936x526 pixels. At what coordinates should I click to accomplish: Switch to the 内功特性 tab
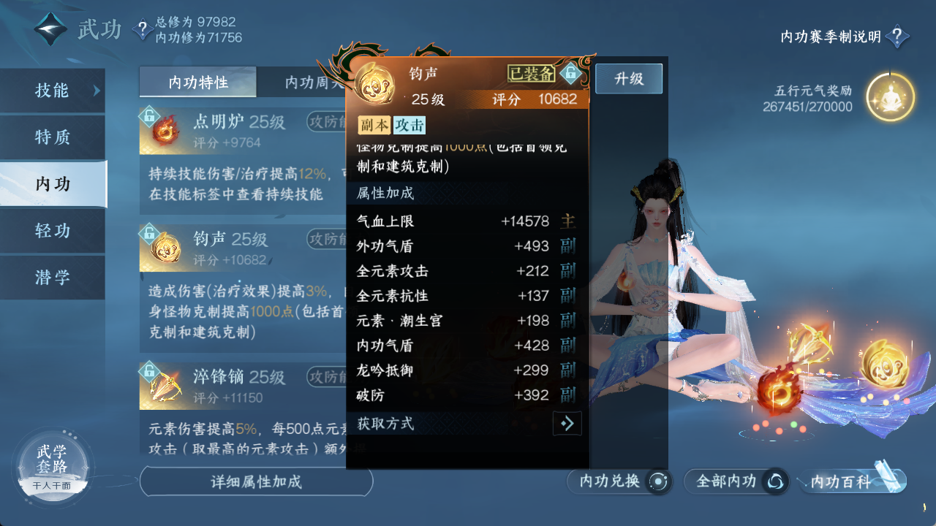click(x=198, y=82)
